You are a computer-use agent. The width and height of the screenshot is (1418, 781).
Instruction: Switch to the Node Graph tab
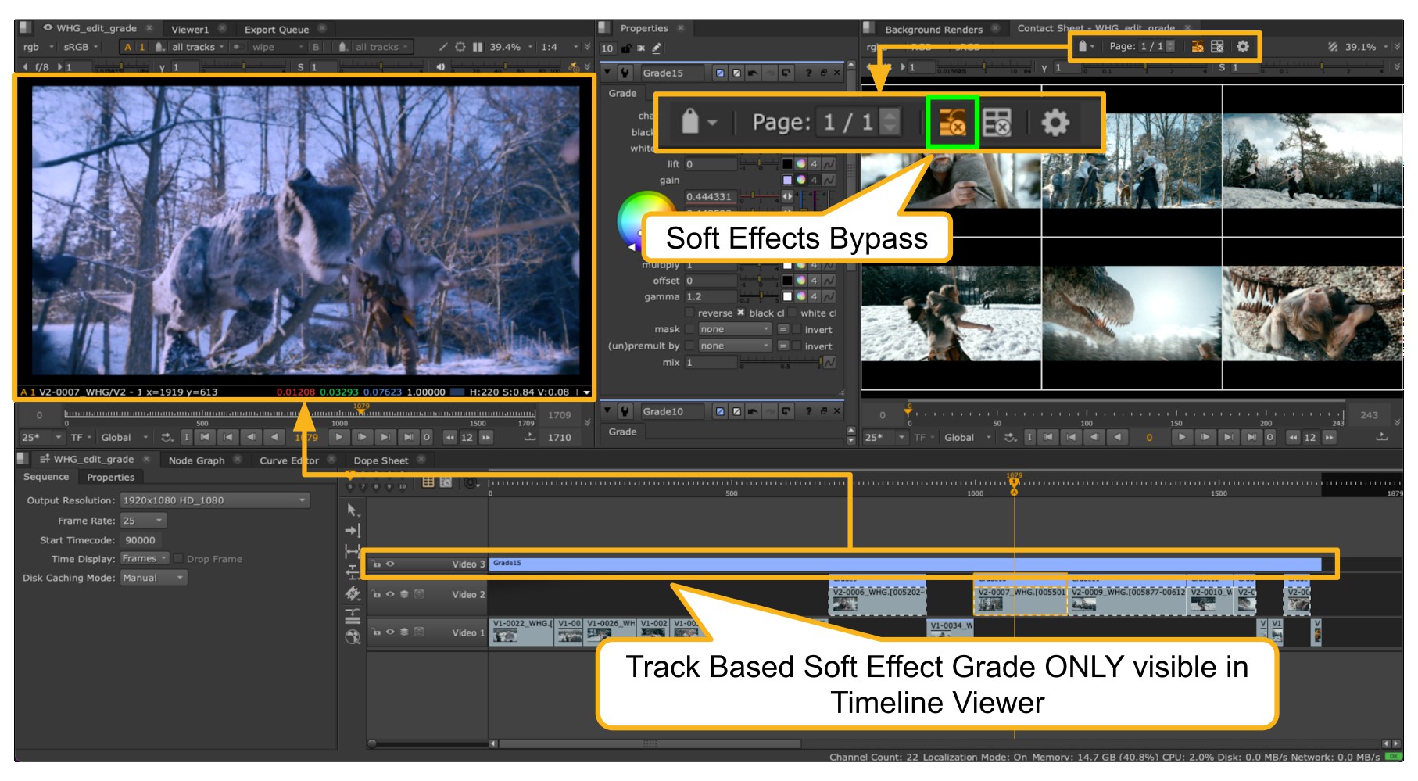(196, 460)
